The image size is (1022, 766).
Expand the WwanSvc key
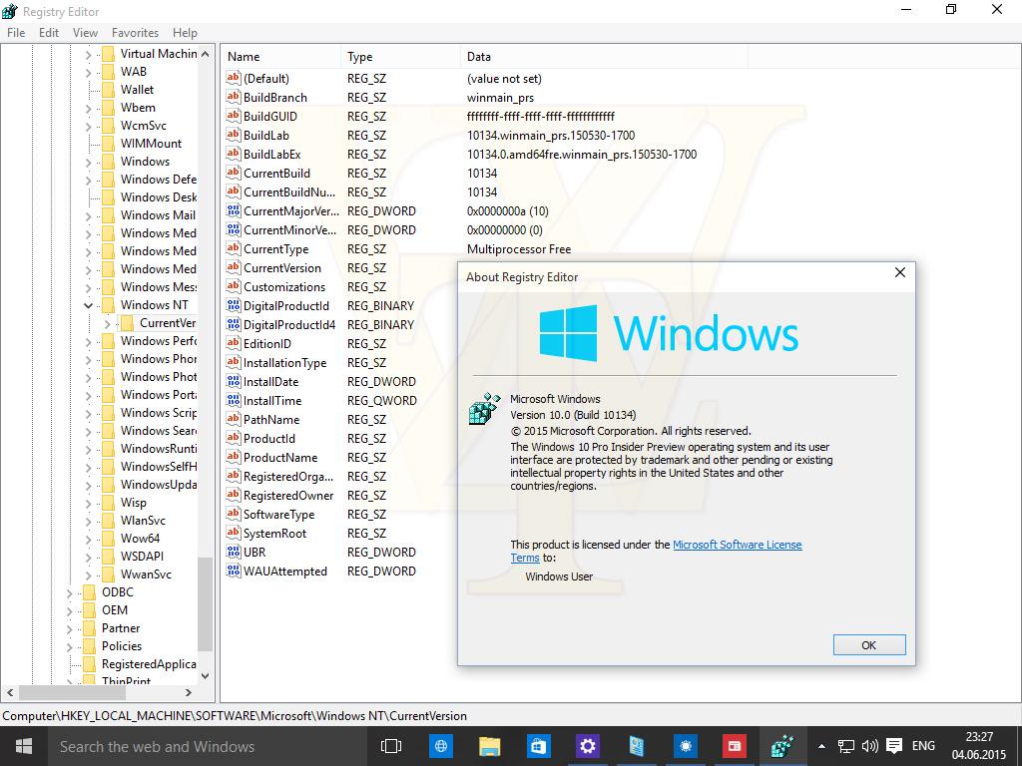point(88,574)
